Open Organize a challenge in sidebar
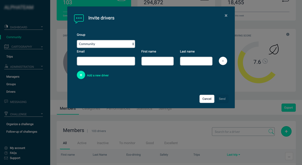 20,124
